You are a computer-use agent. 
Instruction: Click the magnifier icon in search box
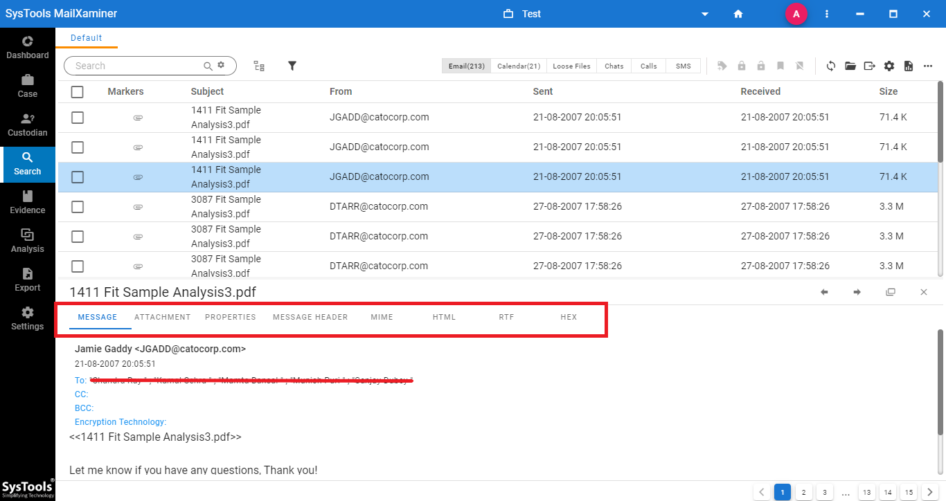208,66
